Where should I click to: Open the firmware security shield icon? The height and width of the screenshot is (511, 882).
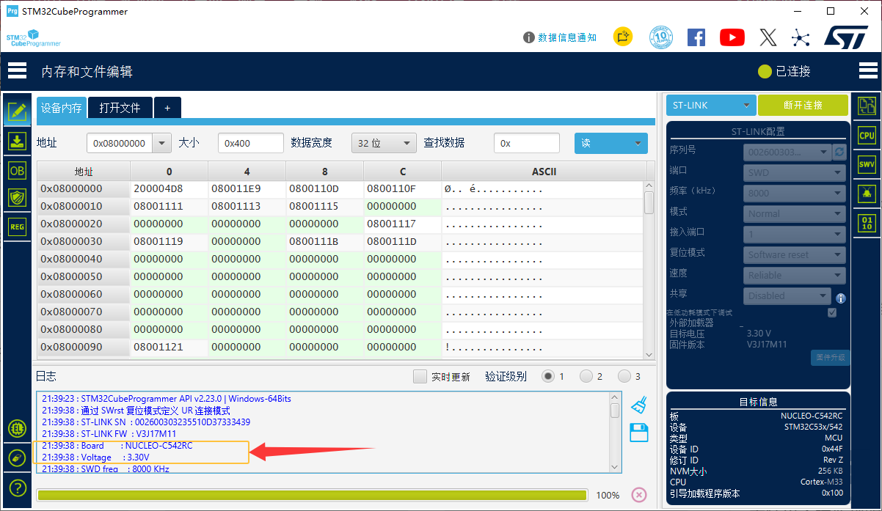coord(17,198)
